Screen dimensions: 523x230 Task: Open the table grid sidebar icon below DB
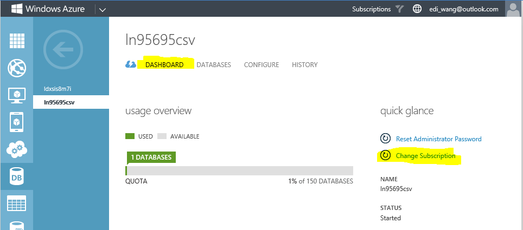point(17,203)
